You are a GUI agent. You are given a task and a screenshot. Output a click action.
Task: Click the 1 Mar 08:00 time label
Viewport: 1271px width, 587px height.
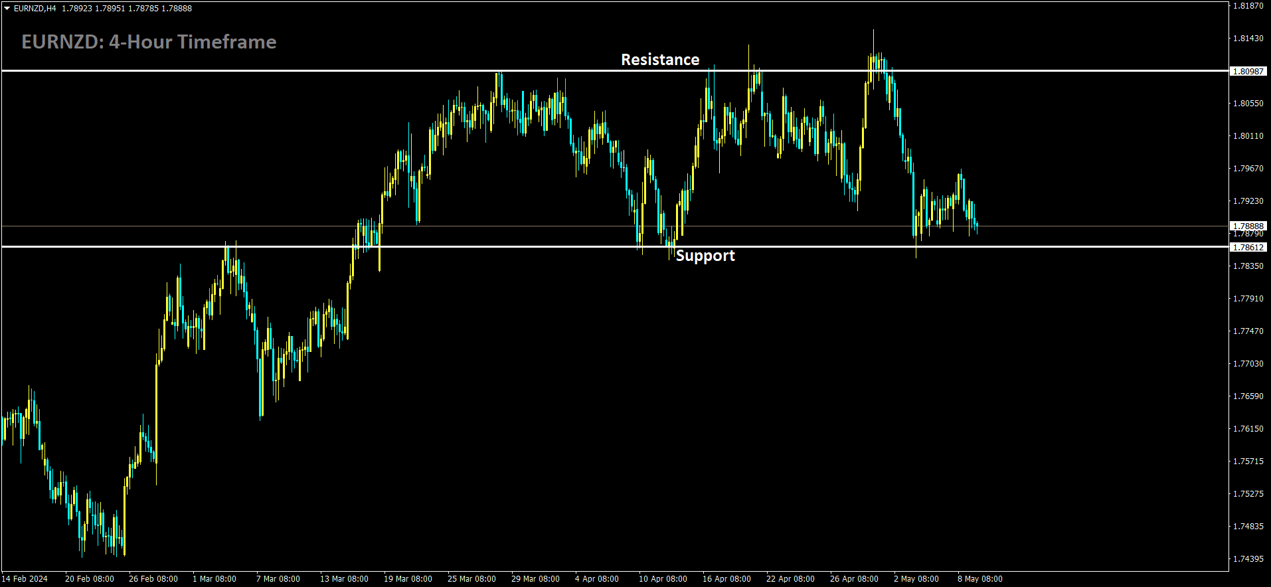tap(214, 578)
